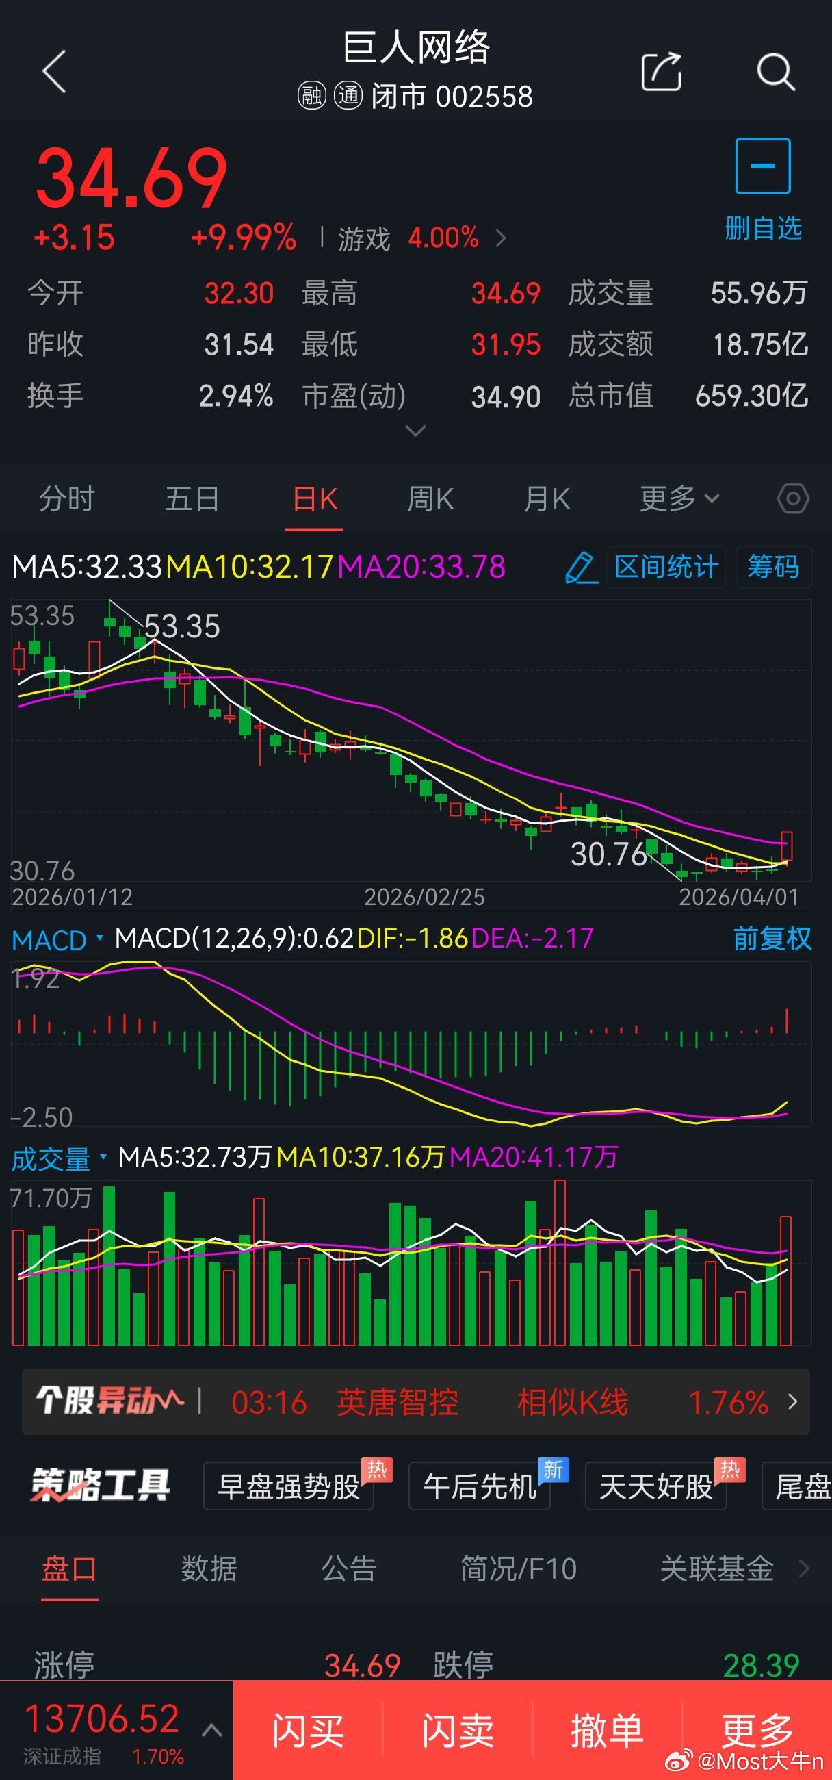Open the 数据 tab

pyautogui.click(x=209, y=1569)
